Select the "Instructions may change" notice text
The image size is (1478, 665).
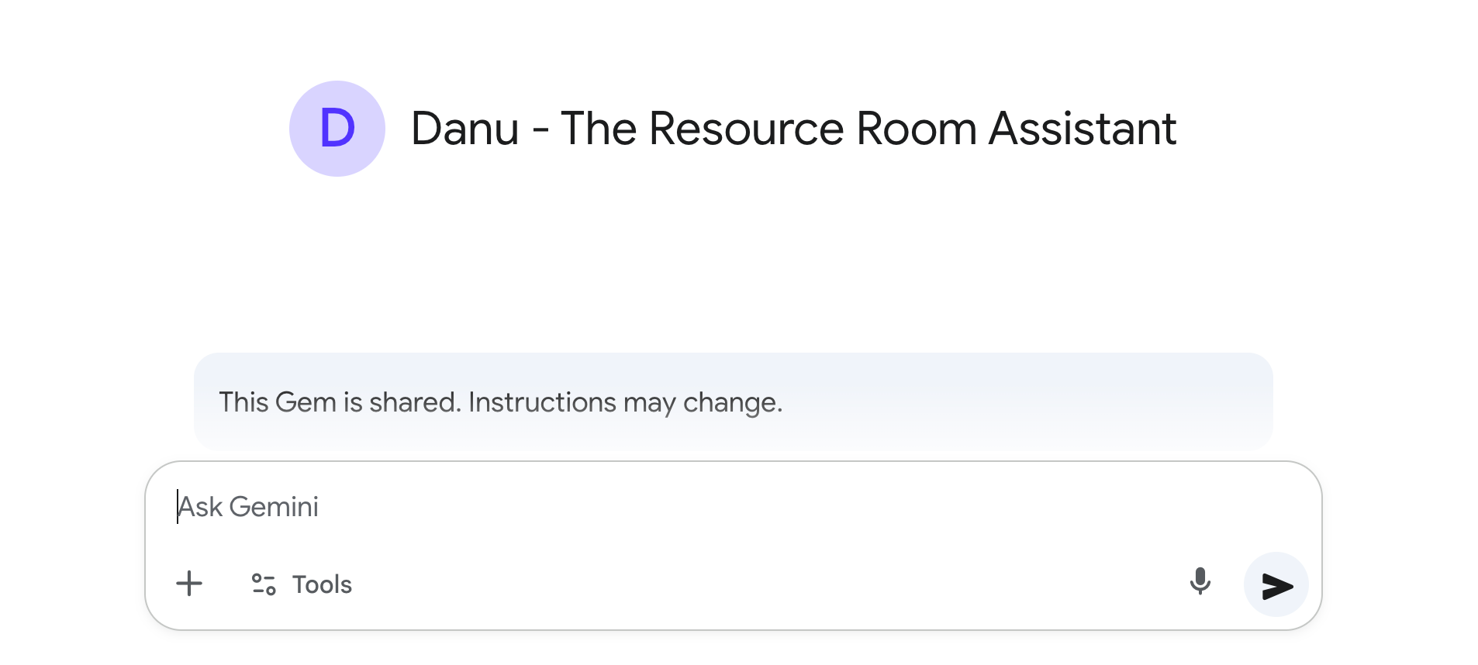625,403
